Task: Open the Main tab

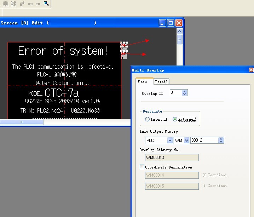Action: coord(143,81)
